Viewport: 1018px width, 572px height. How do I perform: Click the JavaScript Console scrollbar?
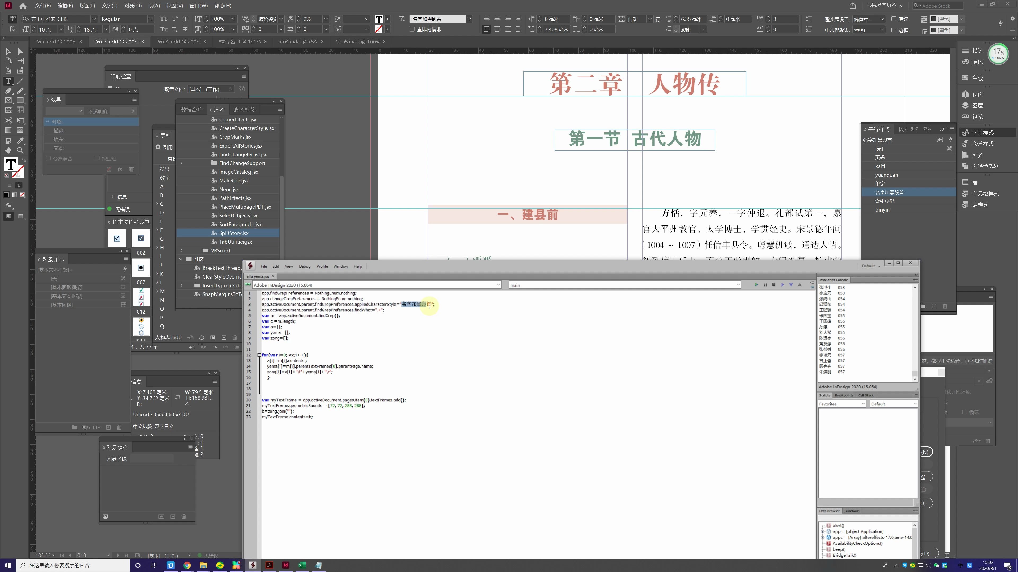click(915, 333)
